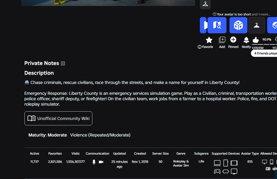Click the police car emoji in description
This screenshot has width=277, height=179.
tap(27, 82)
